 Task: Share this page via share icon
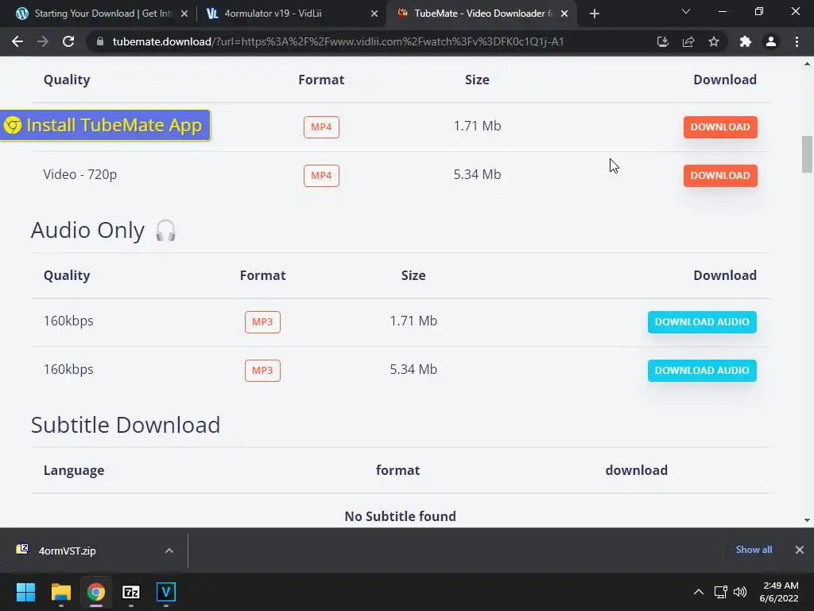click(688, 41)
